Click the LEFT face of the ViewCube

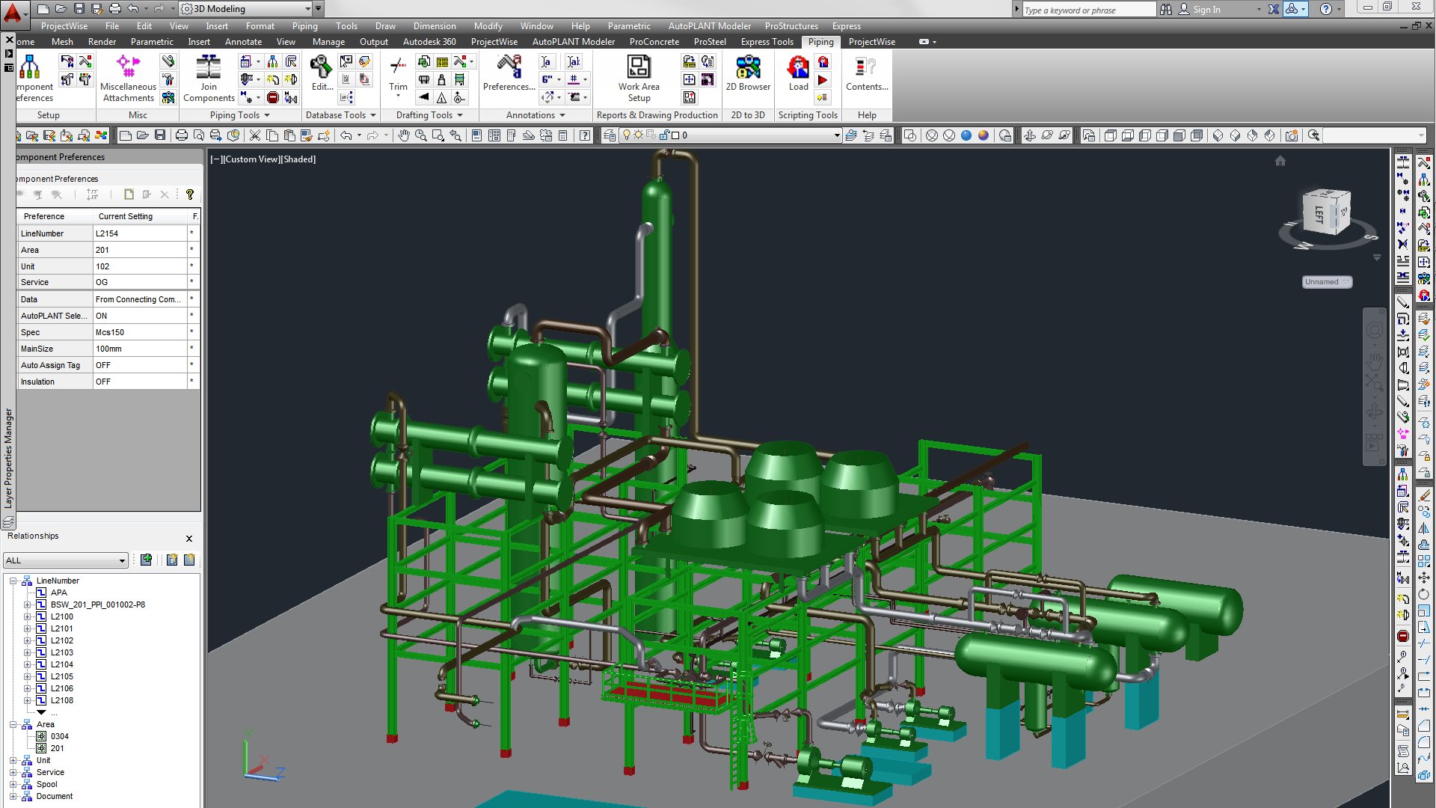coord(1319,215)
